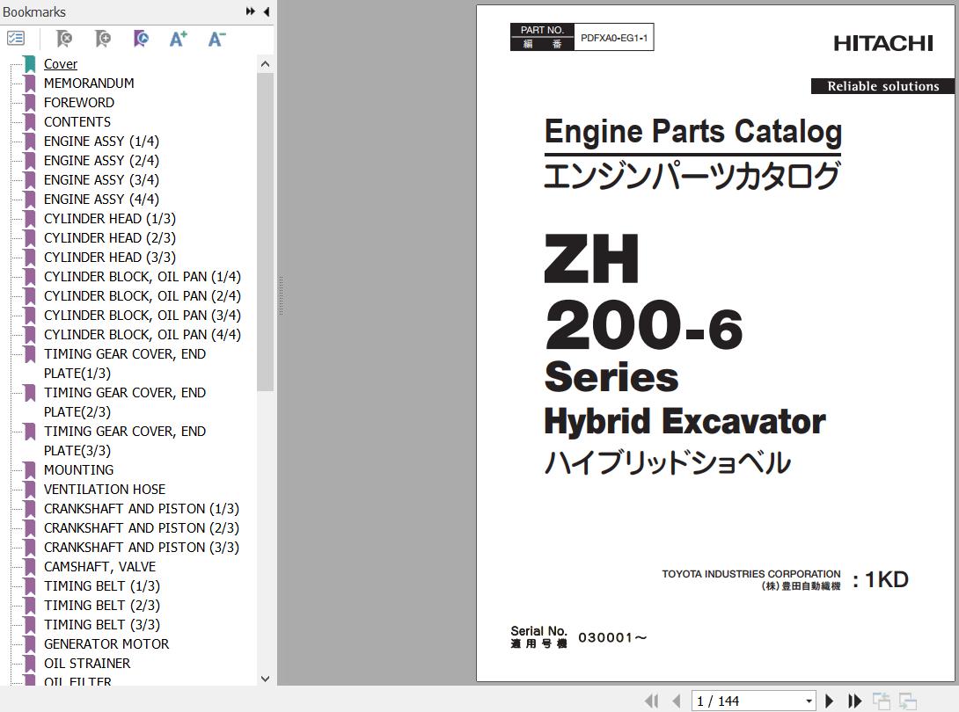959x712 pixels.
Task: Open the MOUNTING bookmark
Action: (79, 470)
